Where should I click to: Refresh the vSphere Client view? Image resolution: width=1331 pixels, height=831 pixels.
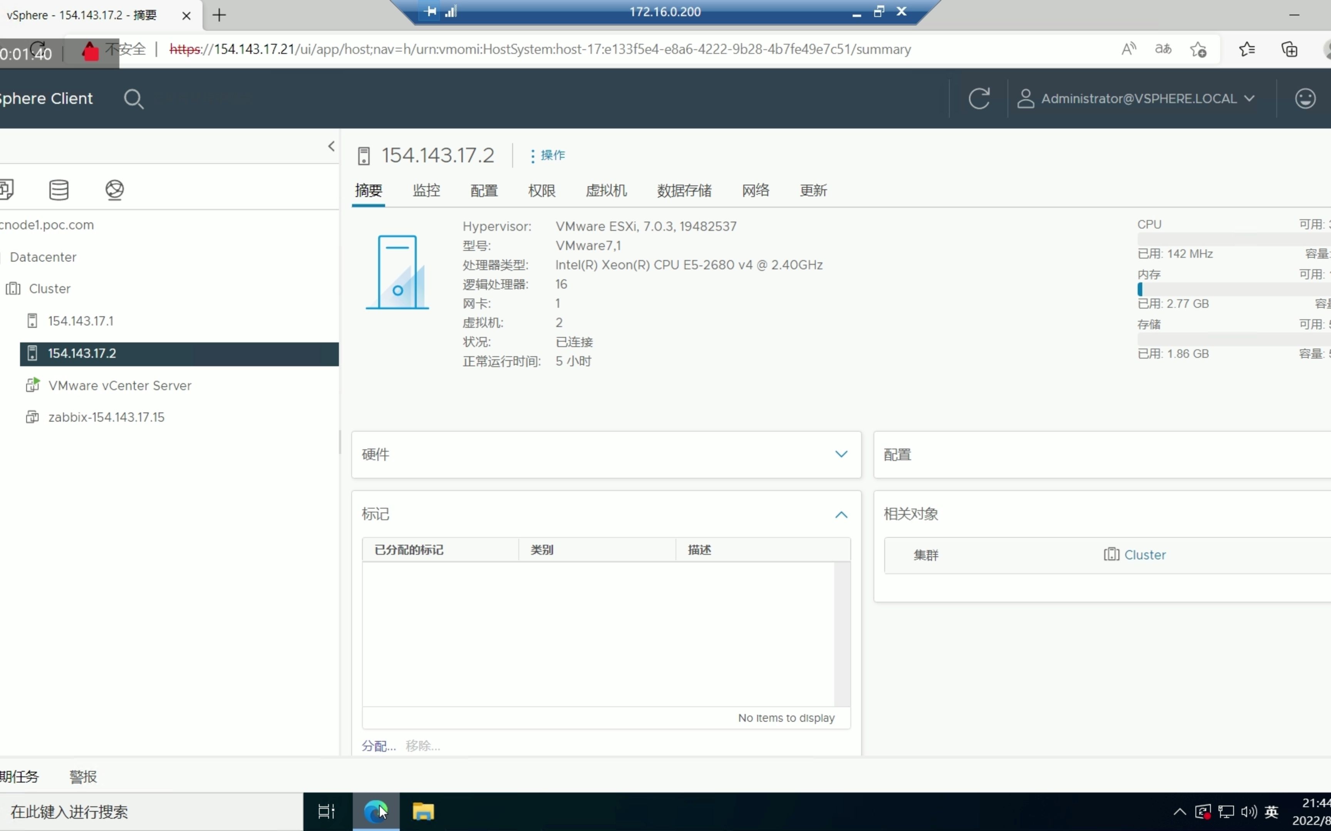tap(979, 98)
